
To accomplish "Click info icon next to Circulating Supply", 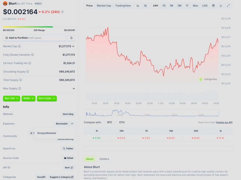I will pyautogui.click(x=28, y=72).
